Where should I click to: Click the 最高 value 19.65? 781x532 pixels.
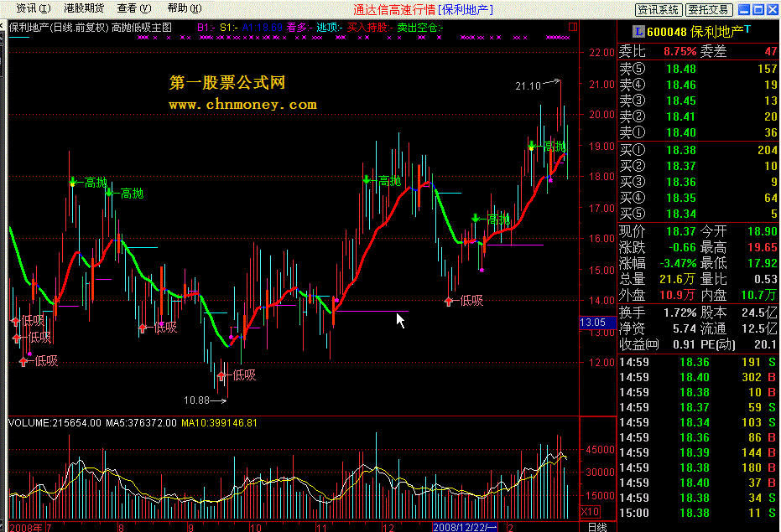pos(763,247)
